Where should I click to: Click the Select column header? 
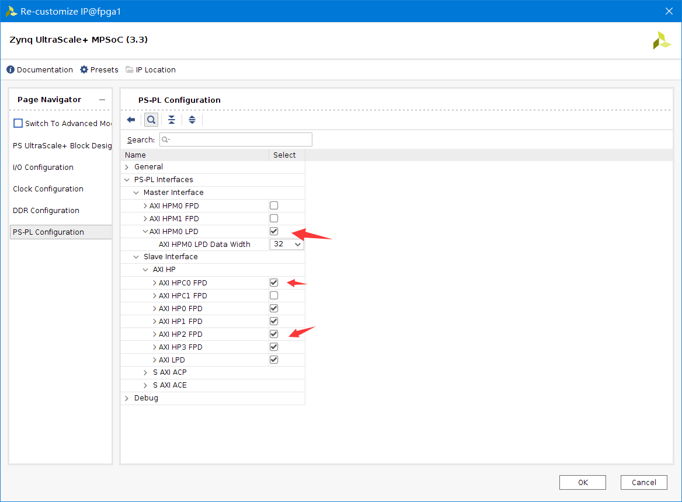[287, 155]
